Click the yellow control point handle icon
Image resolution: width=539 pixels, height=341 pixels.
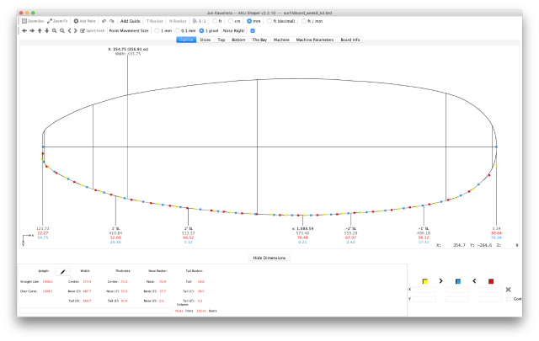[424, 281]
